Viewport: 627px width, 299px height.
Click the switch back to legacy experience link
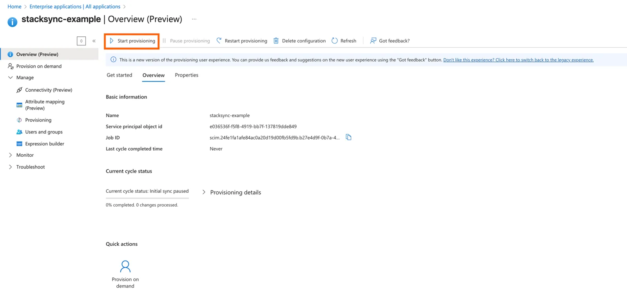pos(518,60)
